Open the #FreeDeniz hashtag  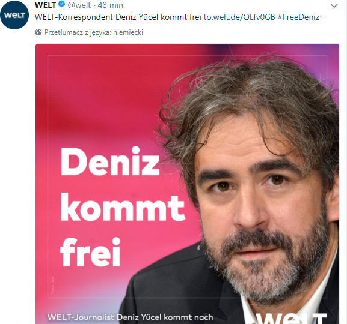pyautogui.click(x=298, y=17)
